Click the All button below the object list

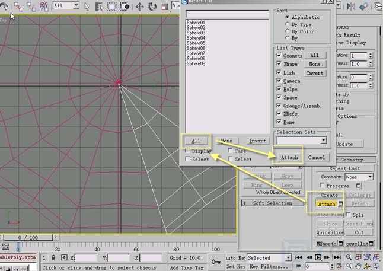196,141
